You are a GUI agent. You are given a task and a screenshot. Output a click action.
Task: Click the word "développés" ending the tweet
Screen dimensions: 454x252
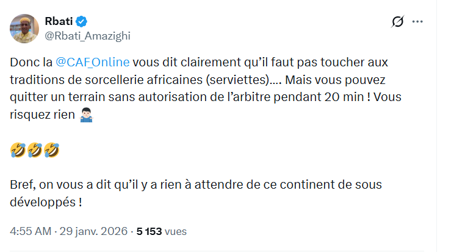(43, 201)
